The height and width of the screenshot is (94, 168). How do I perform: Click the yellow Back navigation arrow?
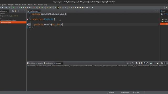point(83,8)
